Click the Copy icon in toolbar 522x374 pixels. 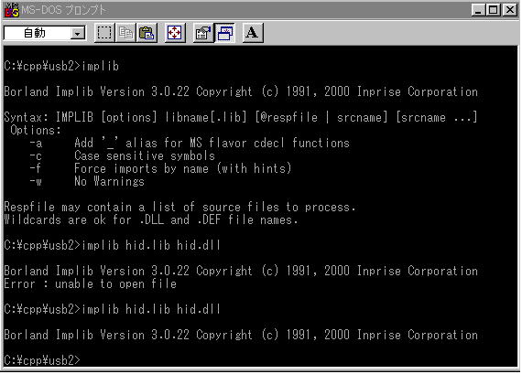(x=125, y=33)
